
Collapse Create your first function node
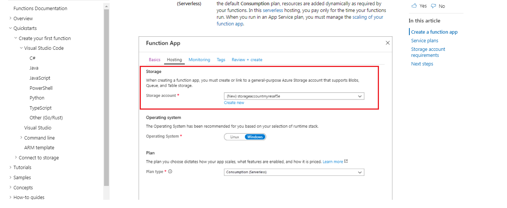[x=15, y=38]
